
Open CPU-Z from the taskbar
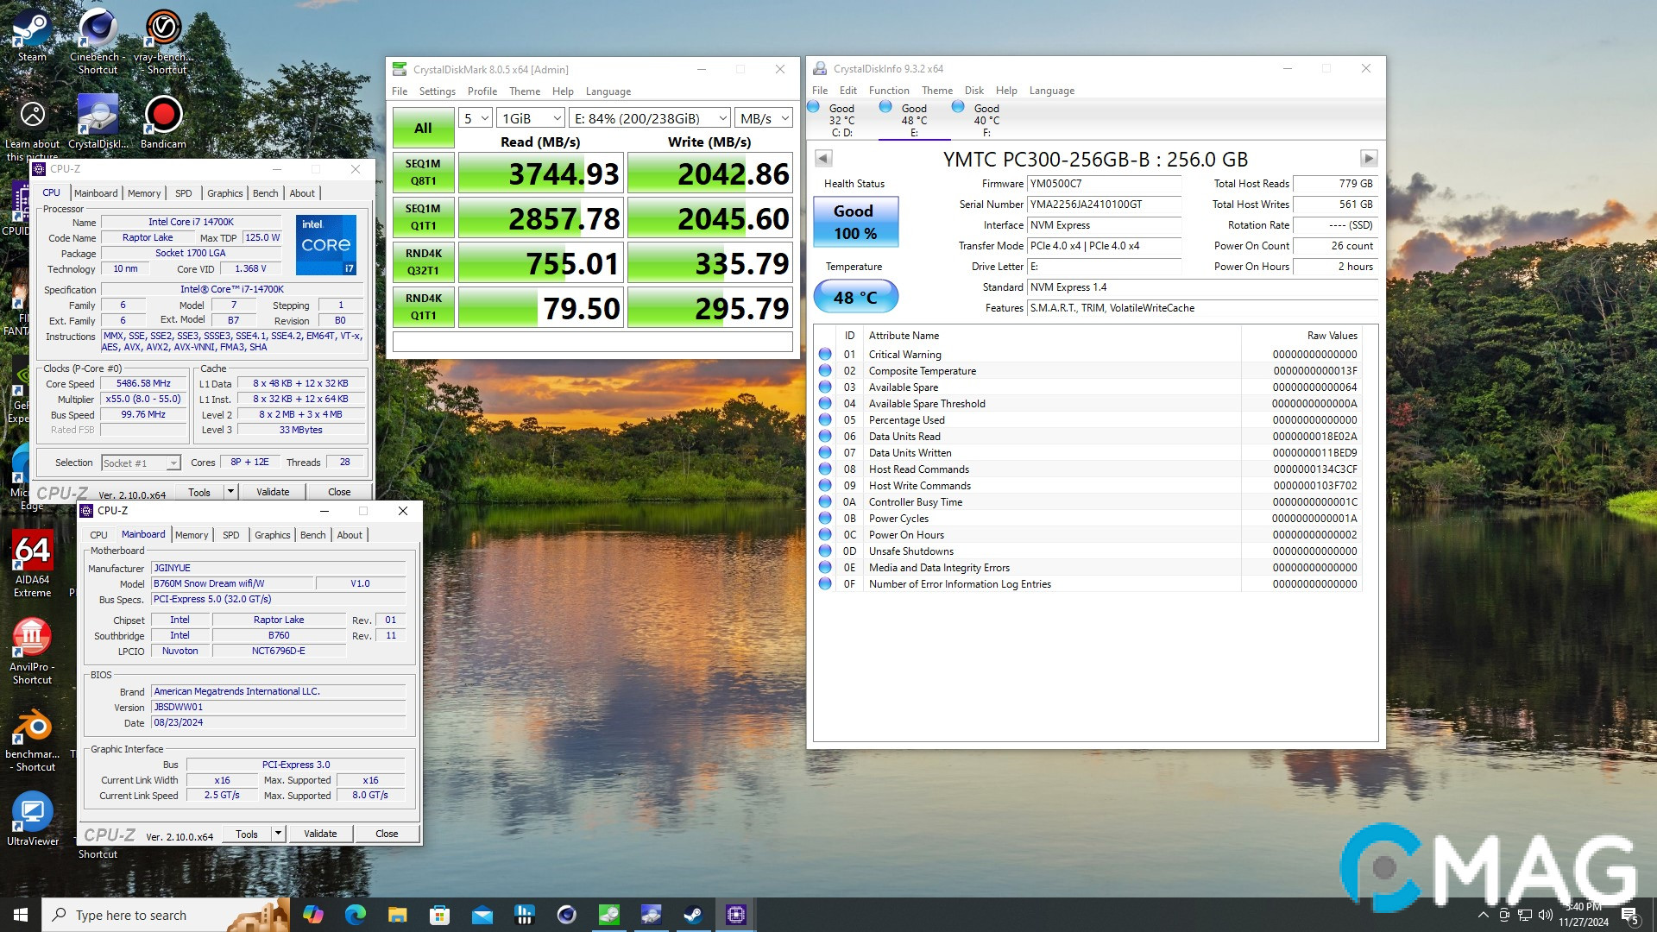(735, 914)
